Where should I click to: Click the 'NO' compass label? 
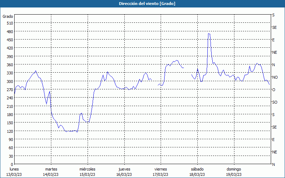[275, 77]
